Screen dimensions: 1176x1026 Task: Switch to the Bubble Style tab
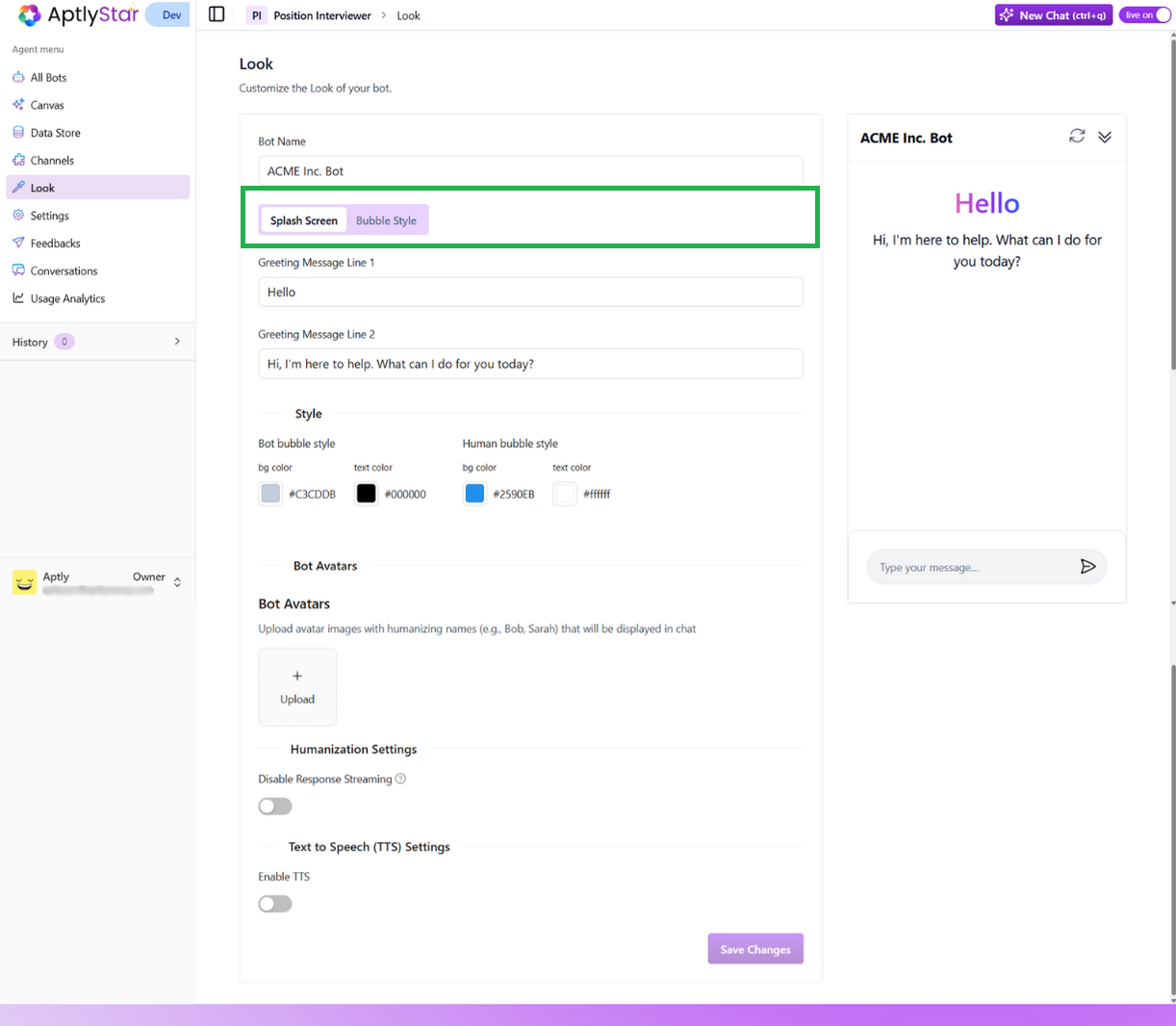pos(386,220)
